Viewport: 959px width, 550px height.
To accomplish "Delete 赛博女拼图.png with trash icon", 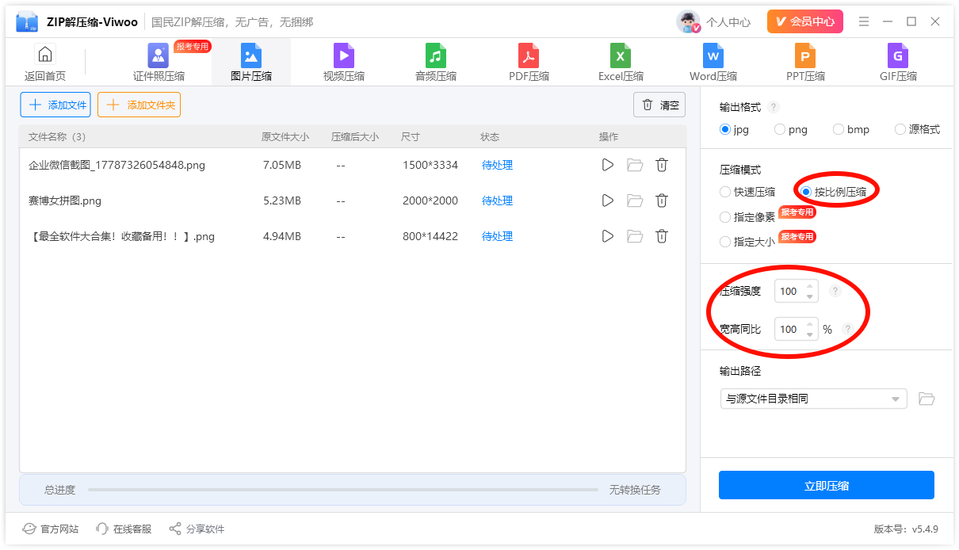I will [662, 201].
